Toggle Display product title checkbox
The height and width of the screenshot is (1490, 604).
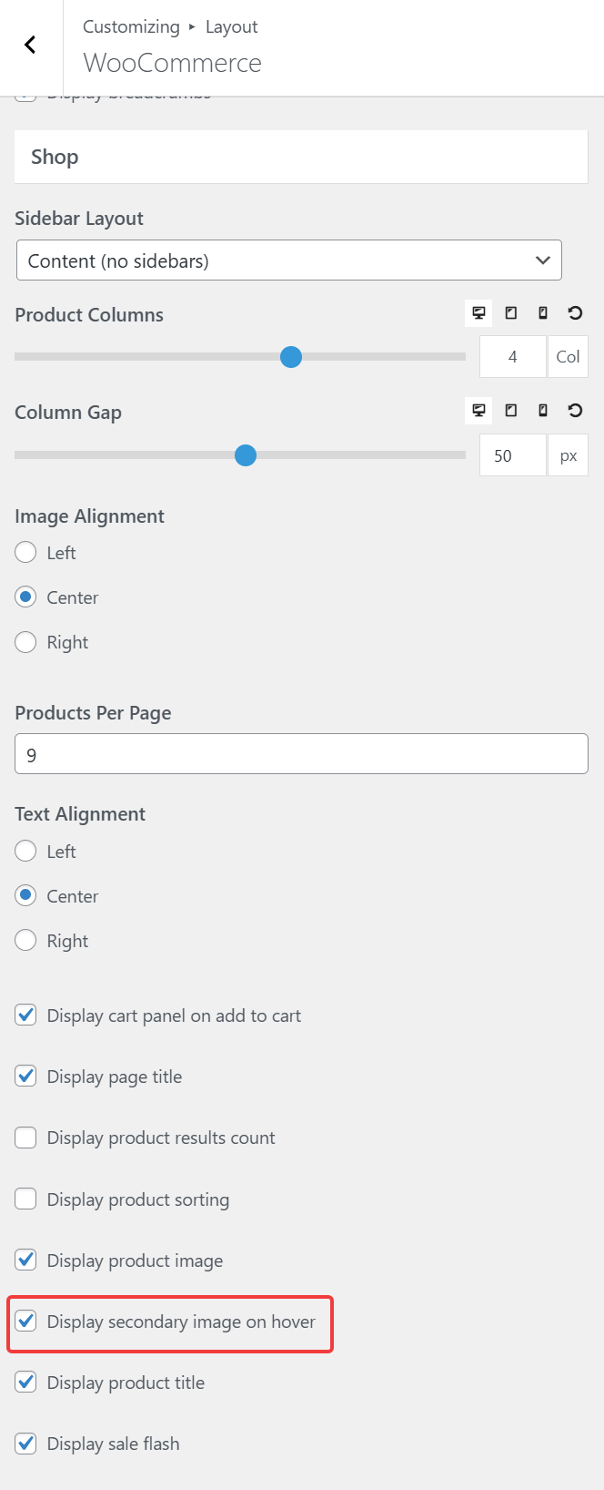pyautogui.click(x=25, y=1383)
